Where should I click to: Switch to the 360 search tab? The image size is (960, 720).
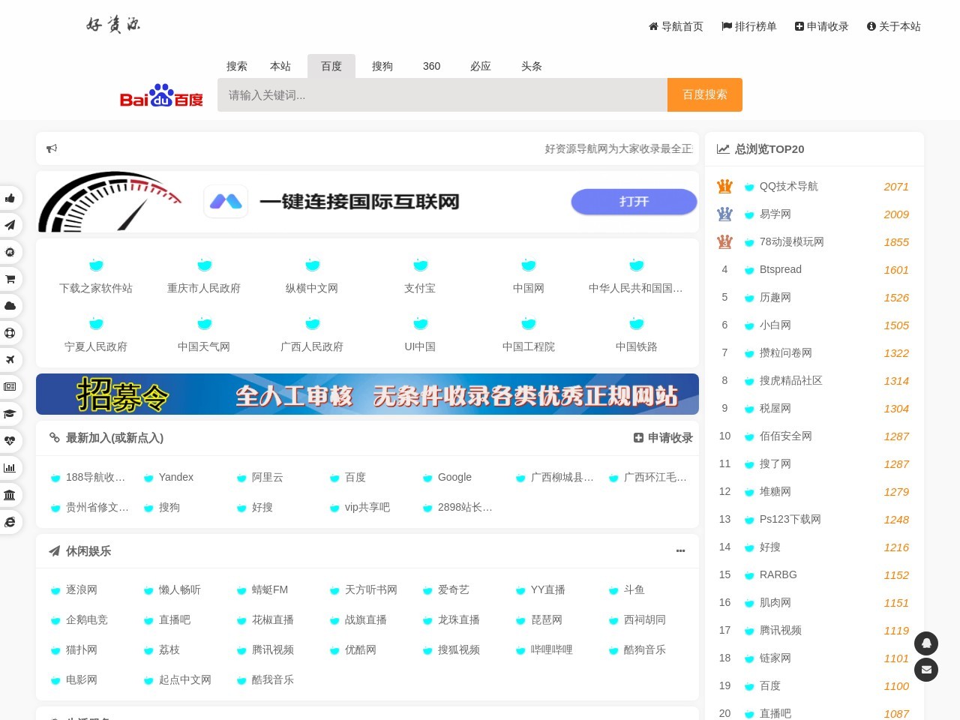(x=431, y=66)
